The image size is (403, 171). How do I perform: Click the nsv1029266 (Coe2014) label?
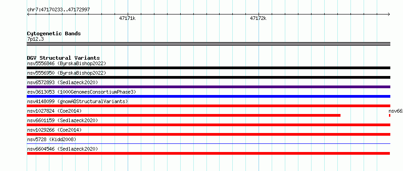coord(54,130)
